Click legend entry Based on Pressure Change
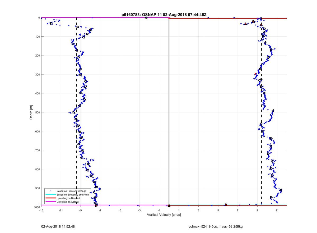 click(x=71, y=191)
